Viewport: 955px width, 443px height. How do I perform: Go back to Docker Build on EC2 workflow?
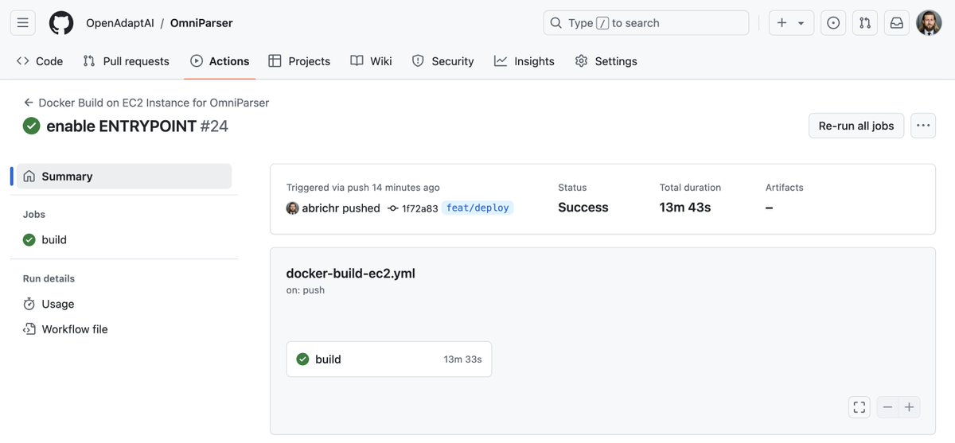point(146,103)
